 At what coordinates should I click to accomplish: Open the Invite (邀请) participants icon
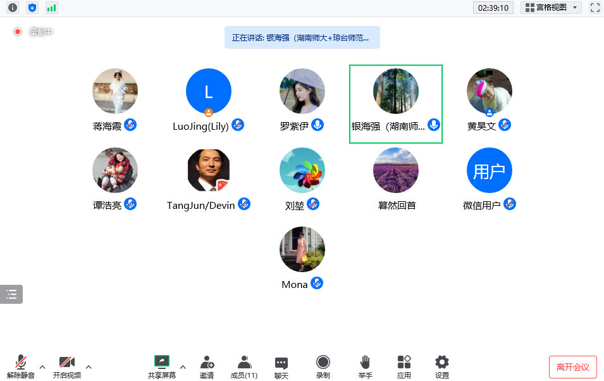[x=207, y=366]
